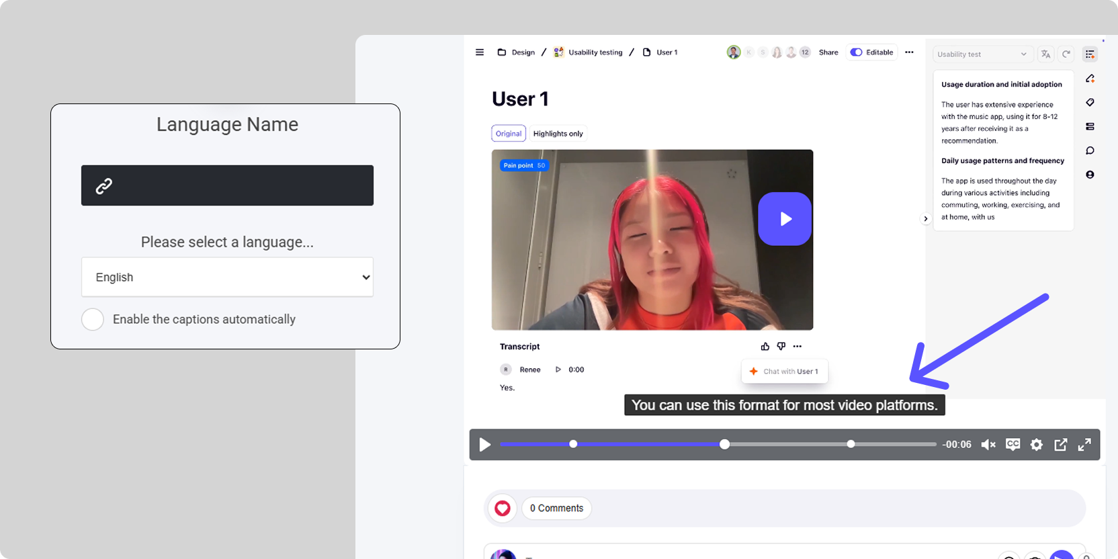Click the heart like icon
The width and height of the screenshot is (1118, 559).
tap(503, 509)
